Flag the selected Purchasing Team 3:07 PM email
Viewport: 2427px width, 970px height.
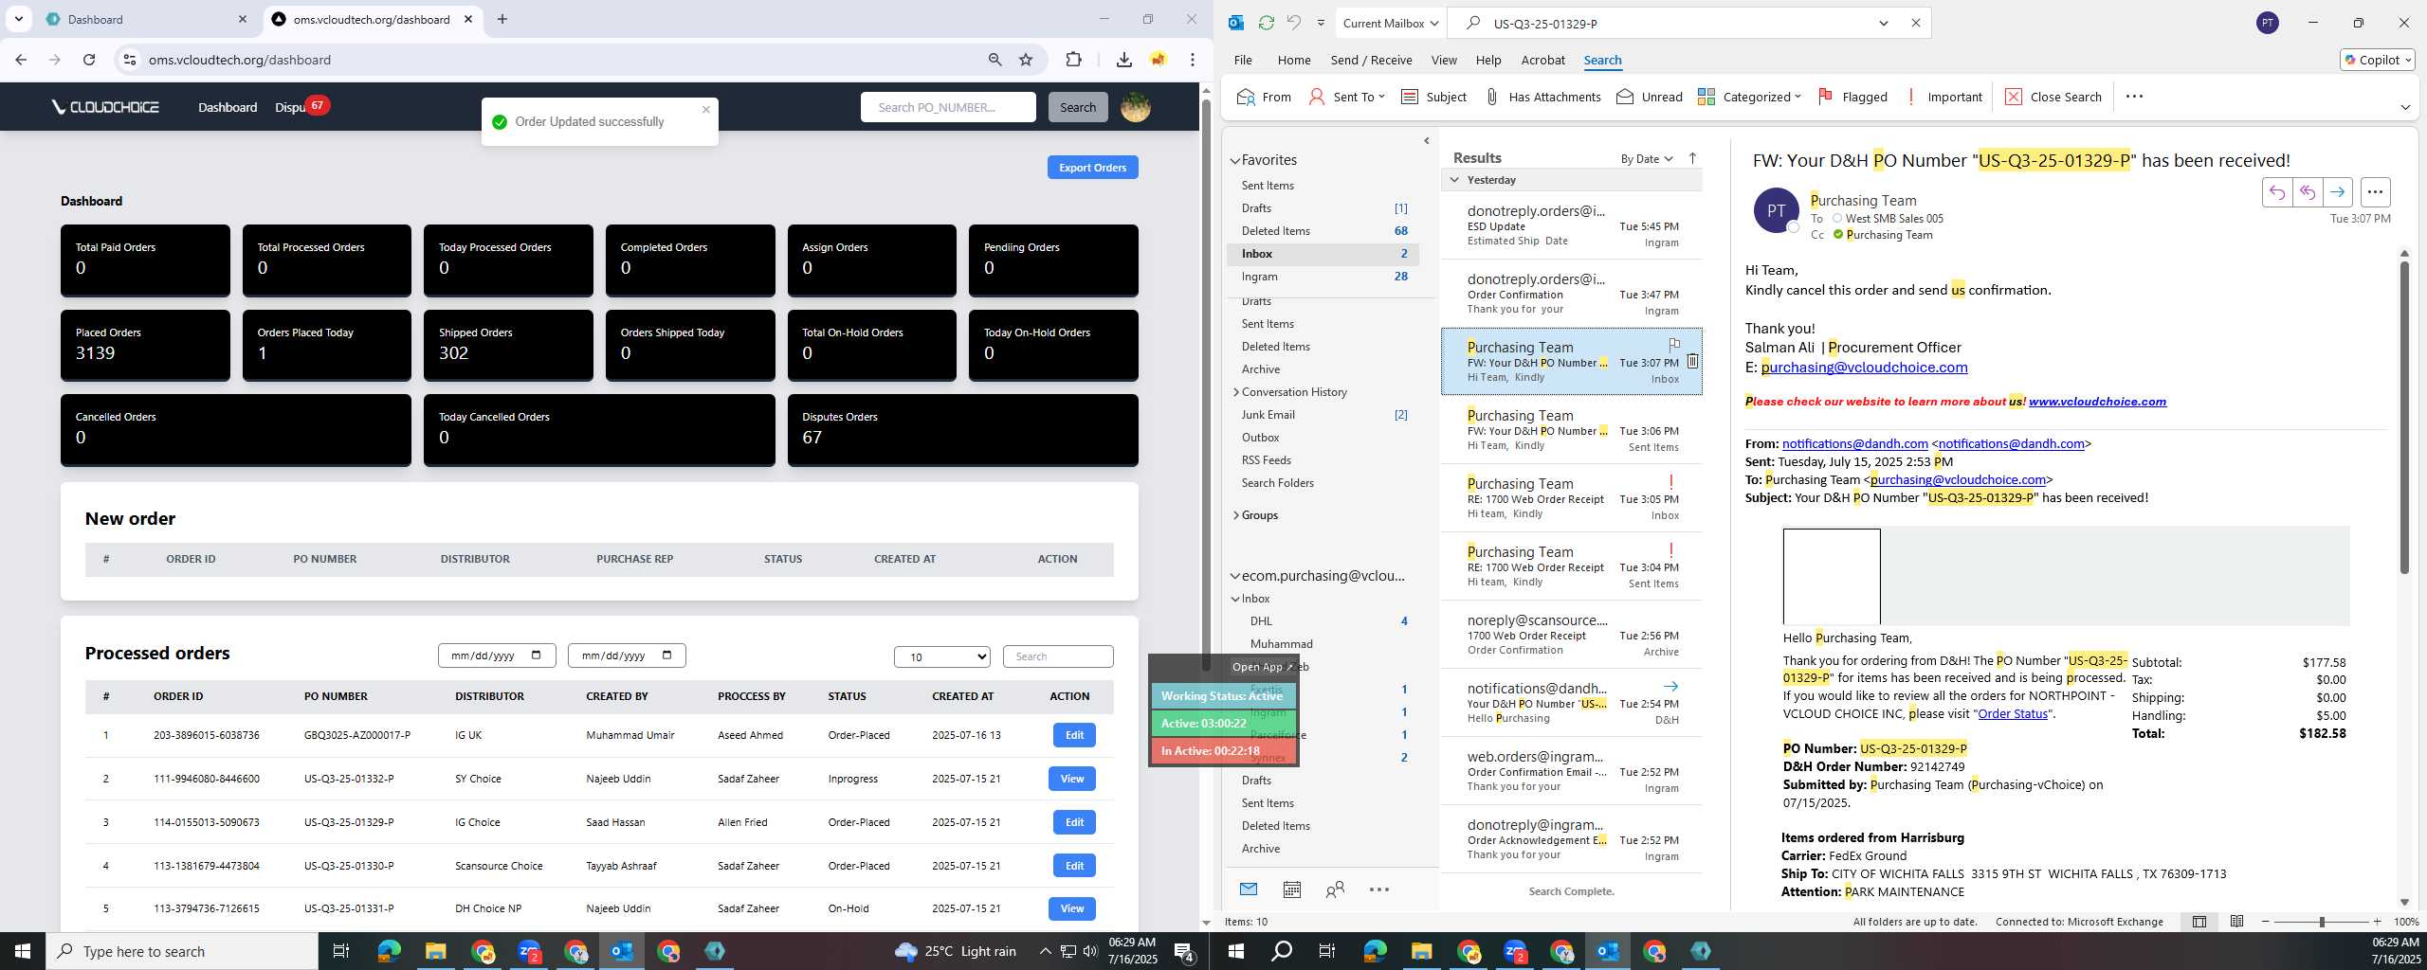pyautogui.click(x=1674, y=344)
